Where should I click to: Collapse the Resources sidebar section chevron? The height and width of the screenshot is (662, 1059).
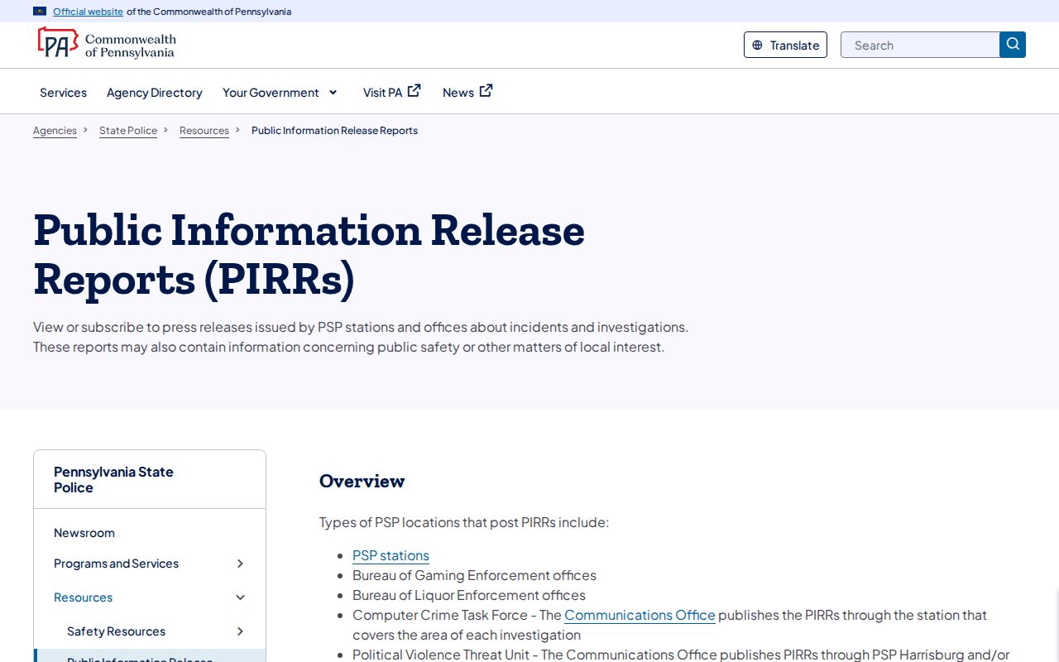(240, 597)
